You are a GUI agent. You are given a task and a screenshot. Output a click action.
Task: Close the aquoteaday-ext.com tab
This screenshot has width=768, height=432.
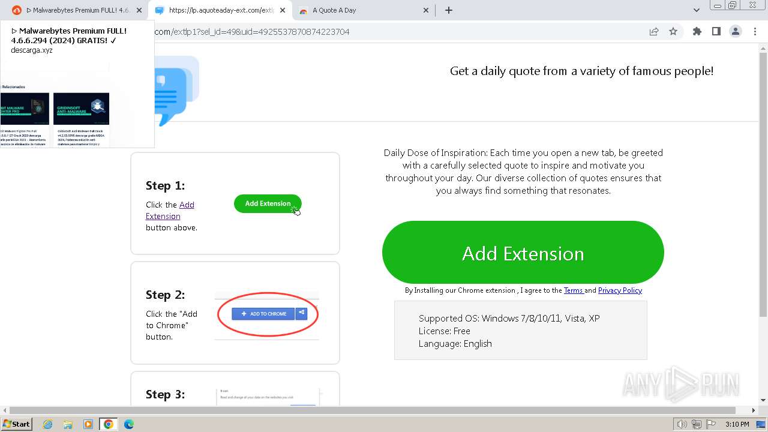(283, 10)
